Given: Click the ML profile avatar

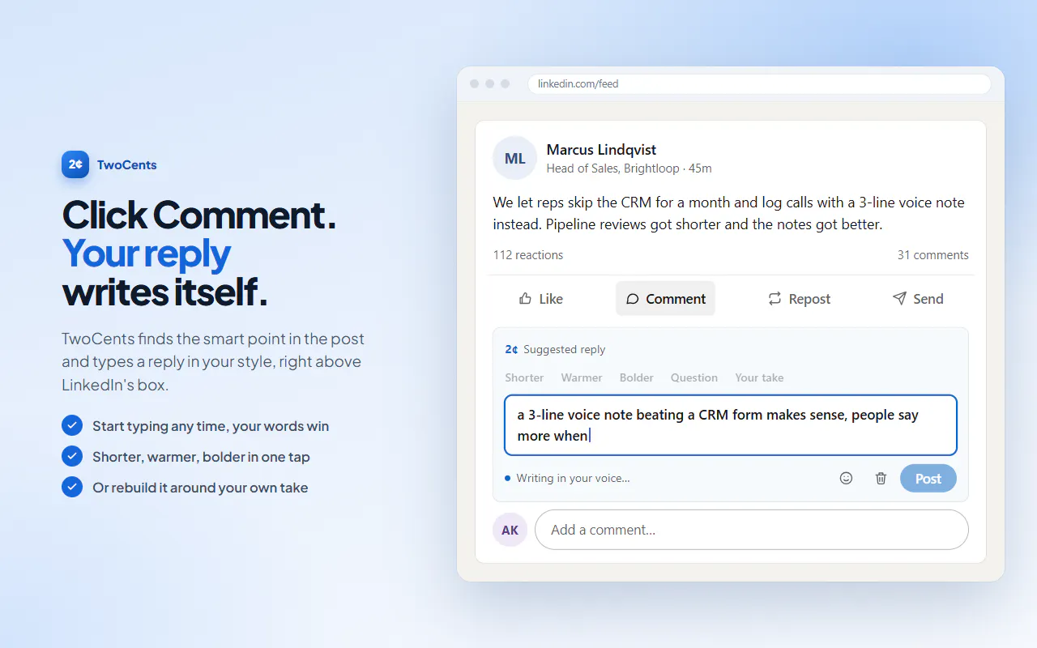Looking at the screenshot, I should coord(514,158).
